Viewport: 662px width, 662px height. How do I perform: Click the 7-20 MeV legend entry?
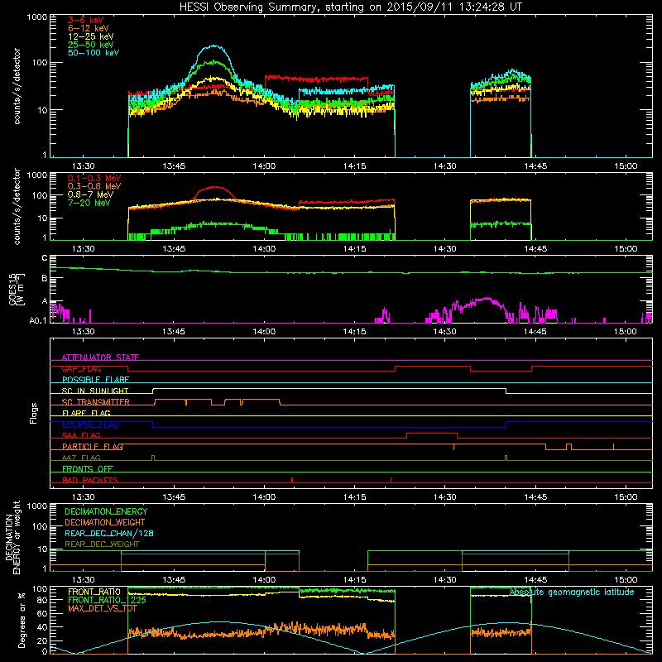(89, 203)
